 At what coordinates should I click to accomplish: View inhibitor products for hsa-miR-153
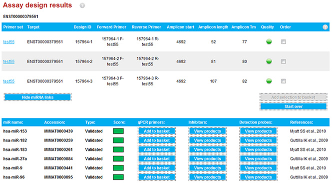[x=208, y=131]
